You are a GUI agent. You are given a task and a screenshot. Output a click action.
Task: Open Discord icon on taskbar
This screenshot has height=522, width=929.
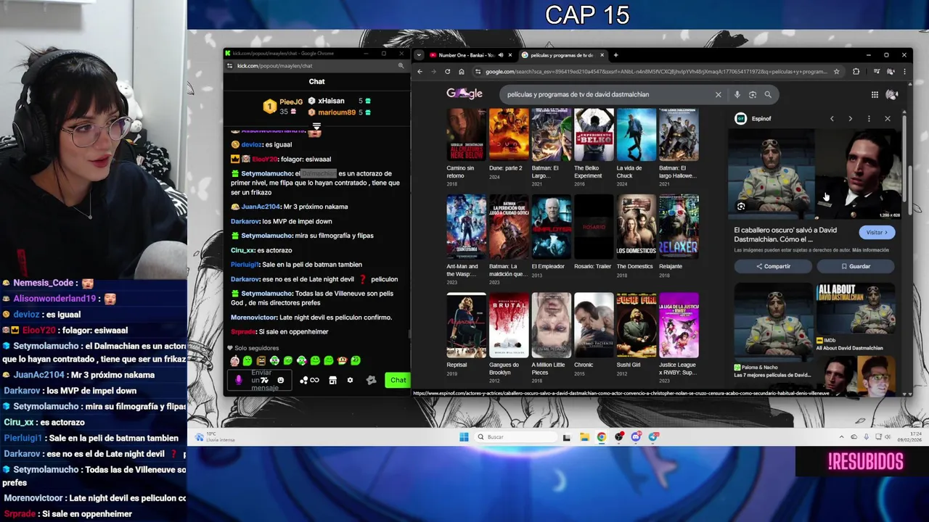(x=636, y=437)
